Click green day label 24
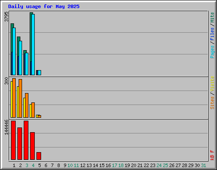The height and width of the screenshot is (170, 217). pos(159,165)
